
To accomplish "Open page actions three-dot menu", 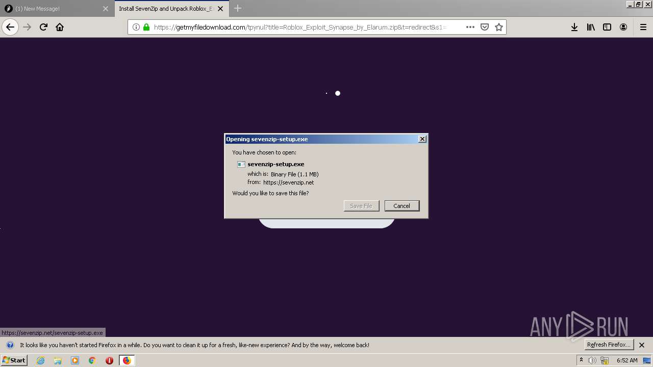I will point(470,27).
